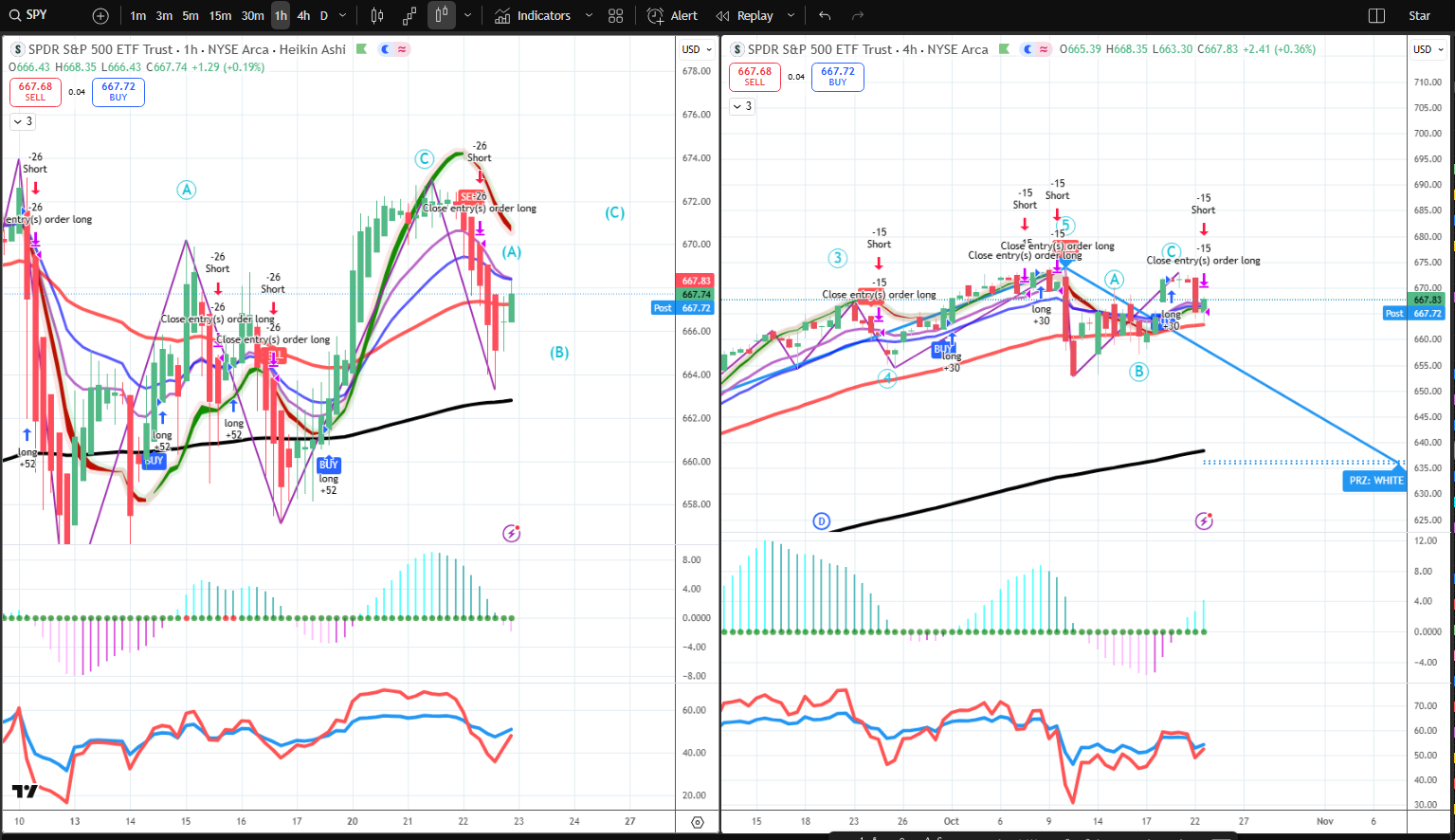
Task: Open indicator templates grid icon
Action: [616, 16]
